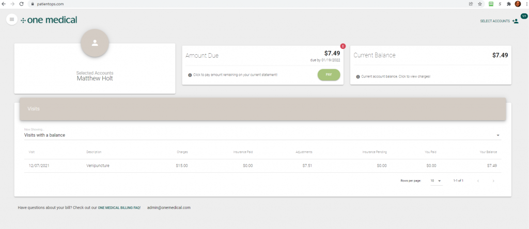Select the 12/07/2021 visit date cell
This screenshot has width=529, height=229.
pyautogui.click(x=39, y=166)
